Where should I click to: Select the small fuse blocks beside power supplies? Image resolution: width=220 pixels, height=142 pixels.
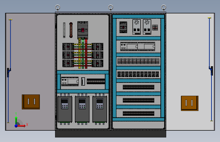(x=155, y=28)
